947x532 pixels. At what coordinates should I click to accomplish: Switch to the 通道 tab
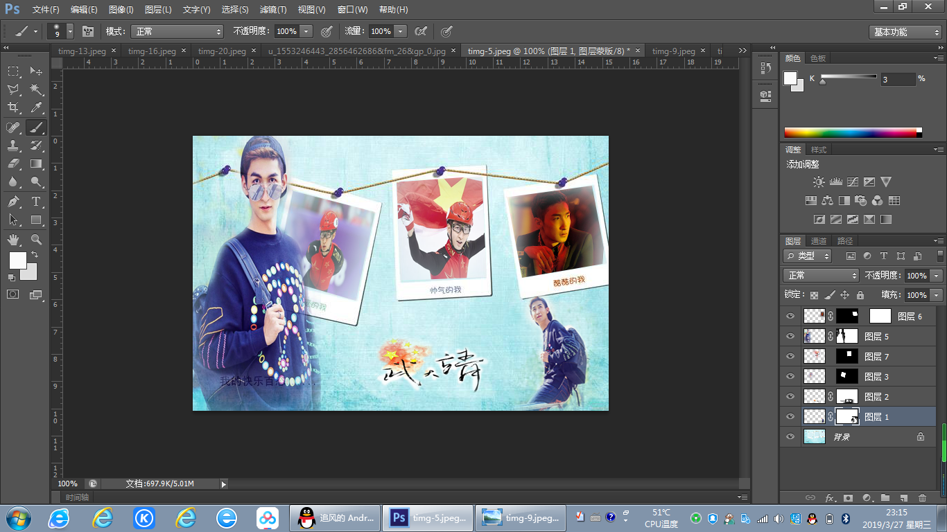(x=819, y=241)
